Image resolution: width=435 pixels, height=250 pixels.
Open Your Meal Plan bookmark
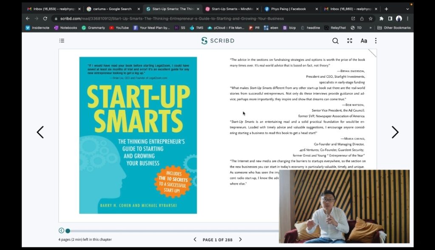click(x=152, y=28)
